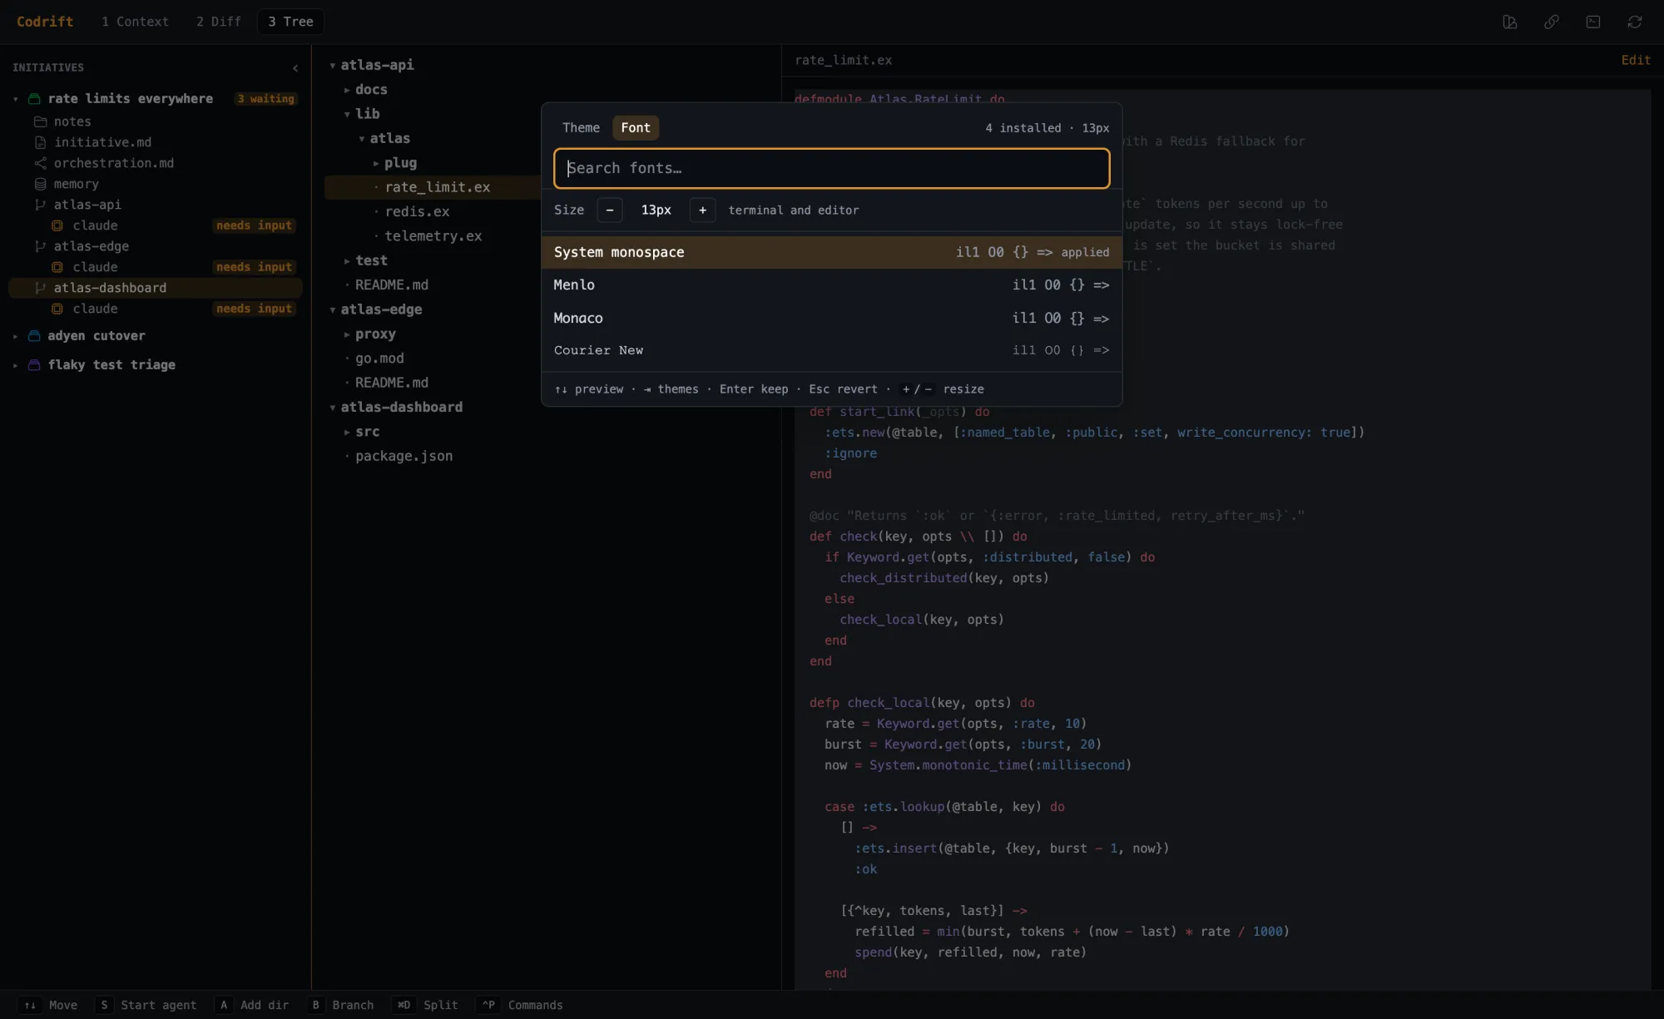Collapse the rate limits everywhere initiative

pos(16,99)
